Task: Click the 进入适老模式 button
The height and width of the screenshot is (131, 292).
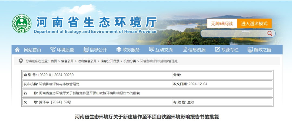Action: pyautogui.click(x=254, y=23)
